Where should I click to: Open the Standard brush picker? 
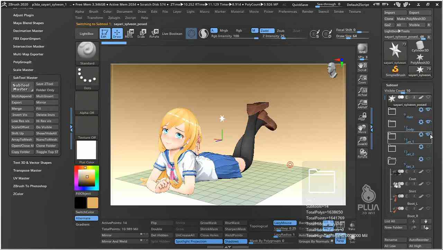(87, 53)
